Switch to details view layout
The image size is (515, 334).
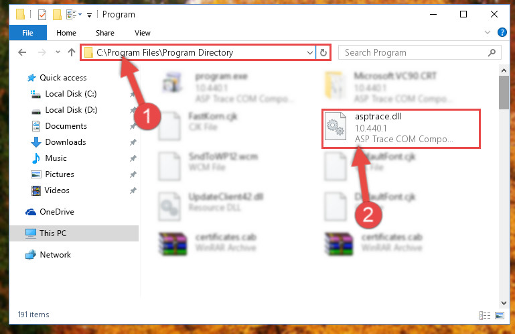(x=485, y=316)
